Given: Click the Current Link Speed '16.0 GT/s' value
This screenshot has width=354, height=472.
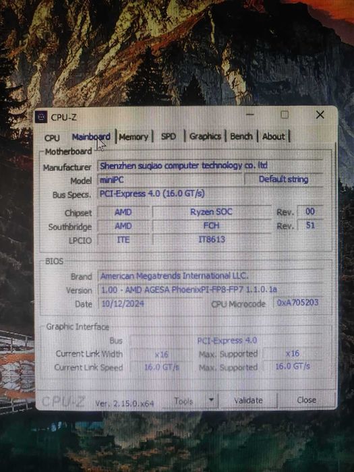Looking at the screenshot, I should [x=161, y=367].
